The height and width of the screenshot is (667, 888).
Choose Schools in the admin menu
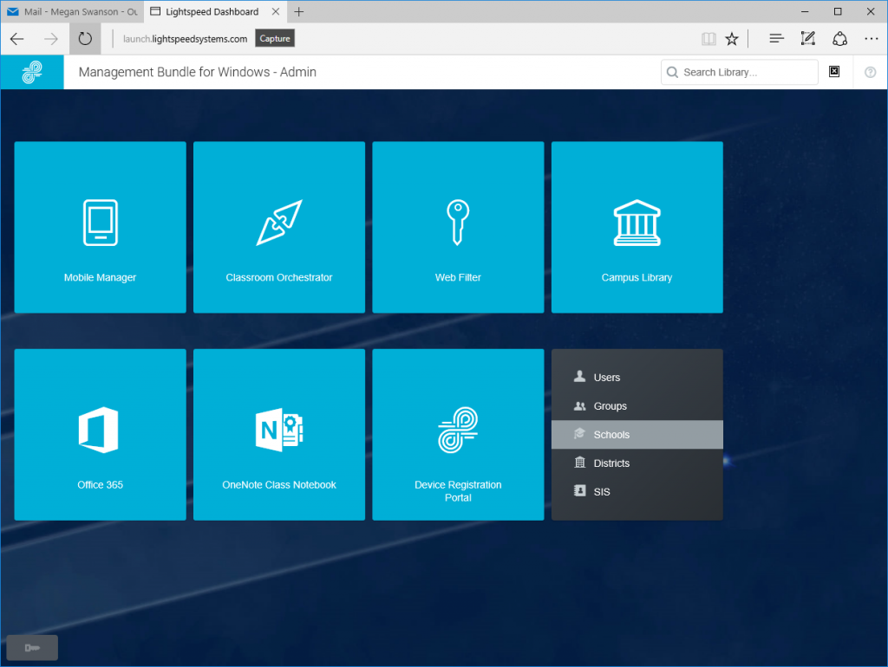(637, 435)
